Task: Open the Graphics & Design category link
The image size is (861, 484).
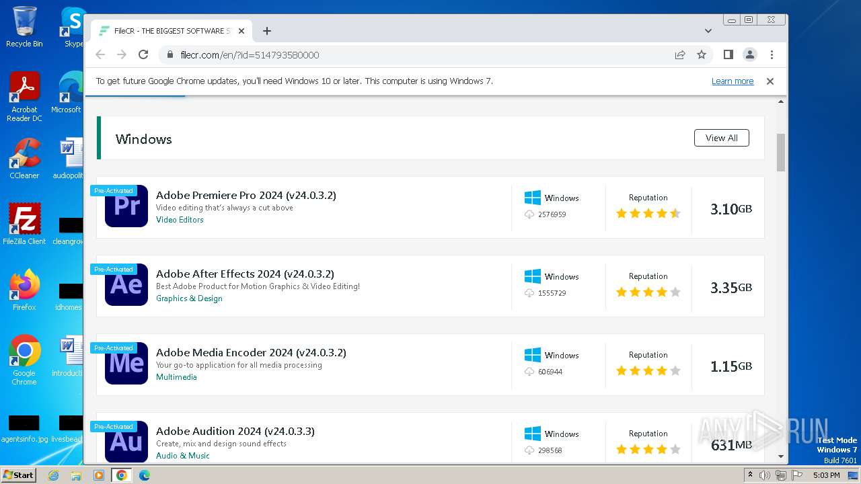Action: coord(189,298)
